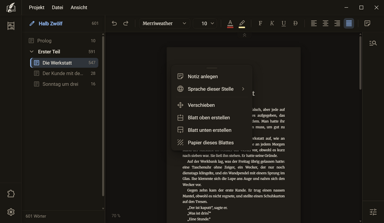Open the font size 10 dropdown
This screenshot has width=384, height=223.
coord(205,23)
